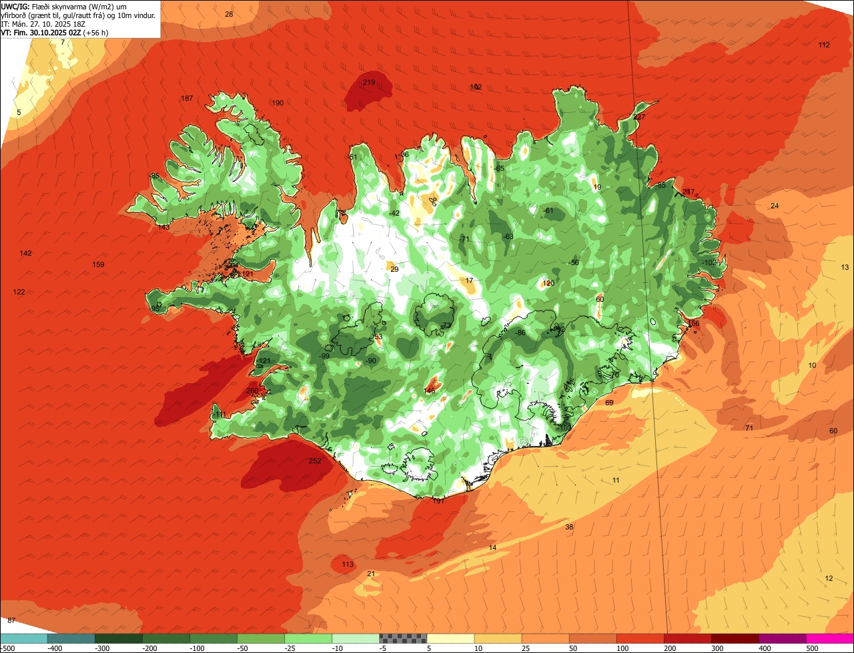Image resolution: width=854 pixels, height=653 pixels.
Task: Select the VT: Fim. 30.10.2025 02Z line
Action: [x=55, y=32]
